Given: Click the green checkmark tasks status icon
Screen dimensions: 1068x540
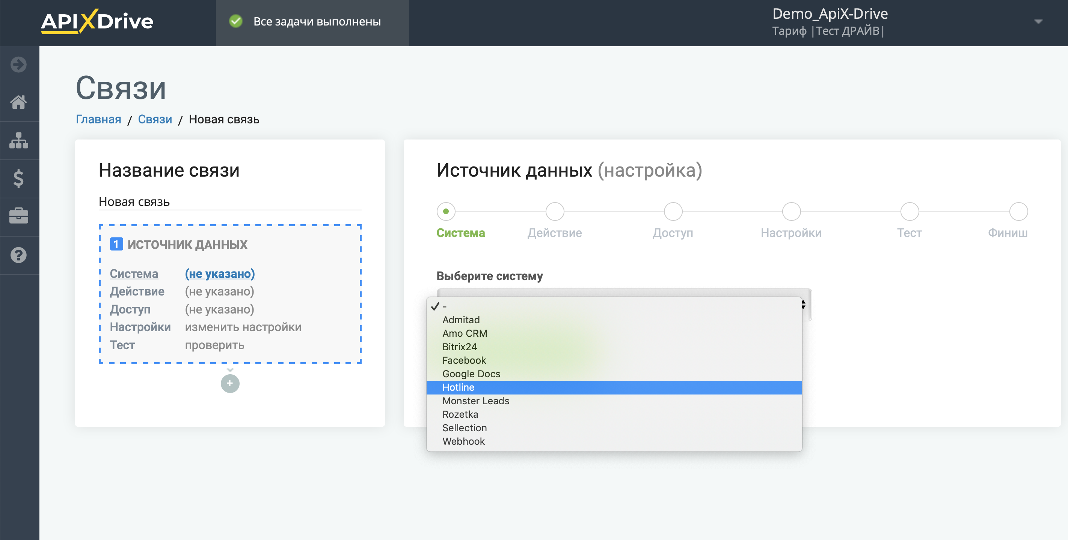Looking at the screenshot, I should (236, 21).
